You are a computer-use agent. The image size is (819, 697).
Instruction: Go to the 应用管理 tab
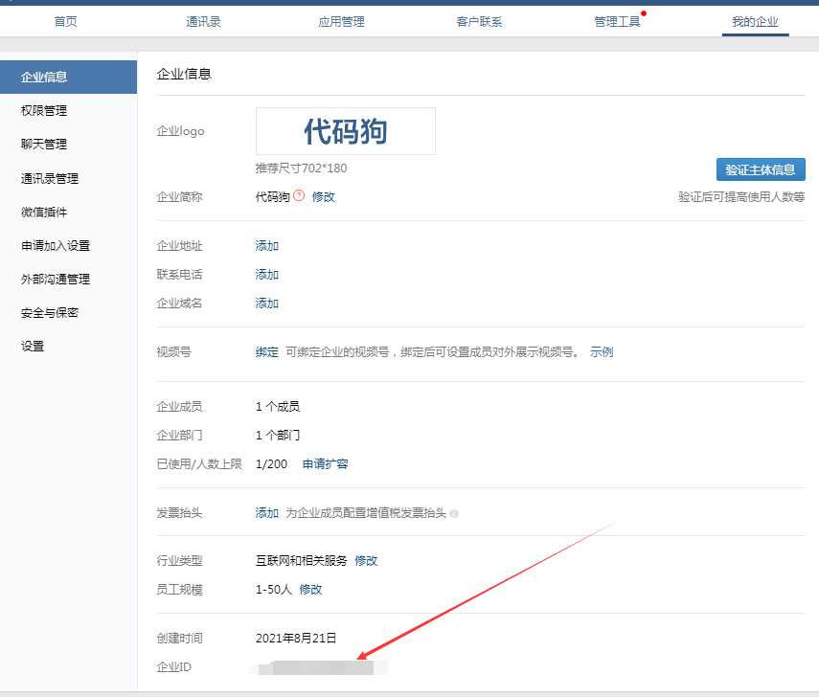341,21
